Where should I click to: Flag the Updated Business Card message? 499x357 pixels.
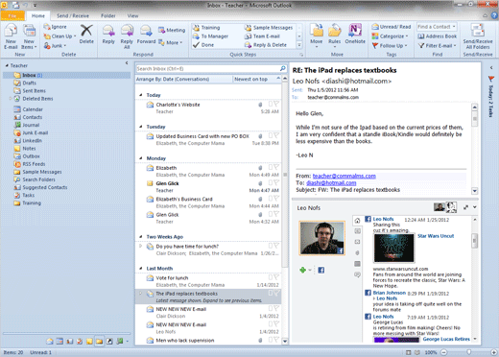[x=276, y=135]
